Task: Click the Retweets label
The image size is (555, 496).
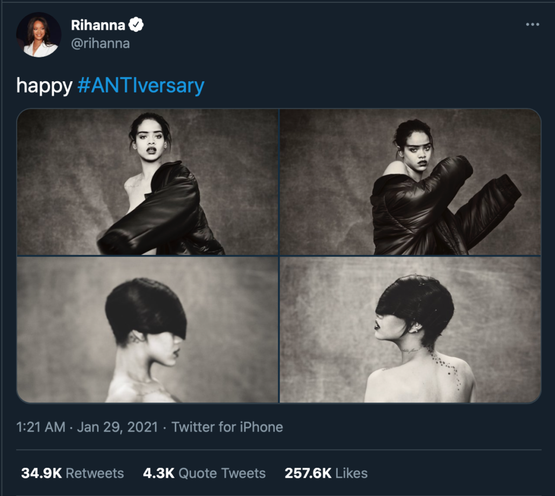Action: [x=94, y=473]
